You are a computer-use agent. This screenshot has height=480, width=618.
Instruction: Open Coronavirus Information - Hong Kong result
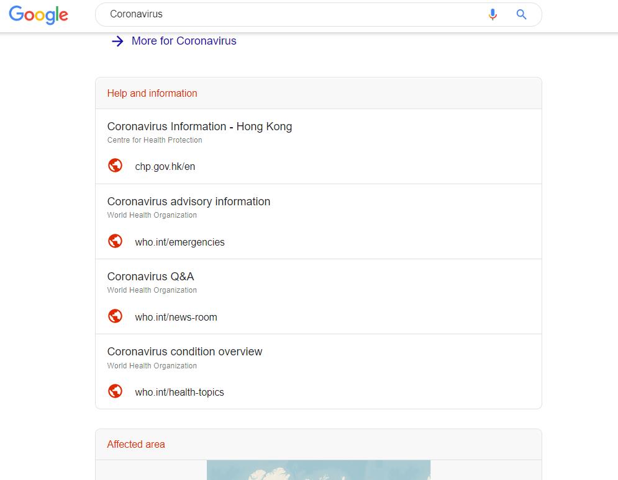pyautogui.click(x=199, y=127)
